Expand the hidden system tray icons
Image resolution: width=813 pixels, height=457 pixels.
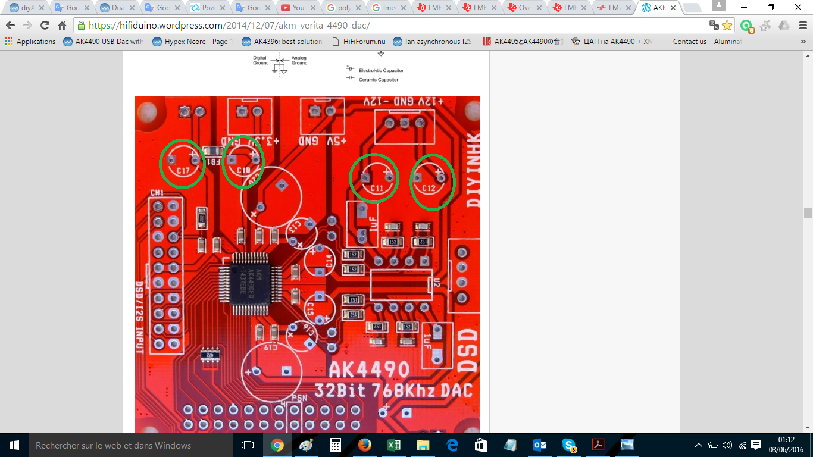[699, 445]
